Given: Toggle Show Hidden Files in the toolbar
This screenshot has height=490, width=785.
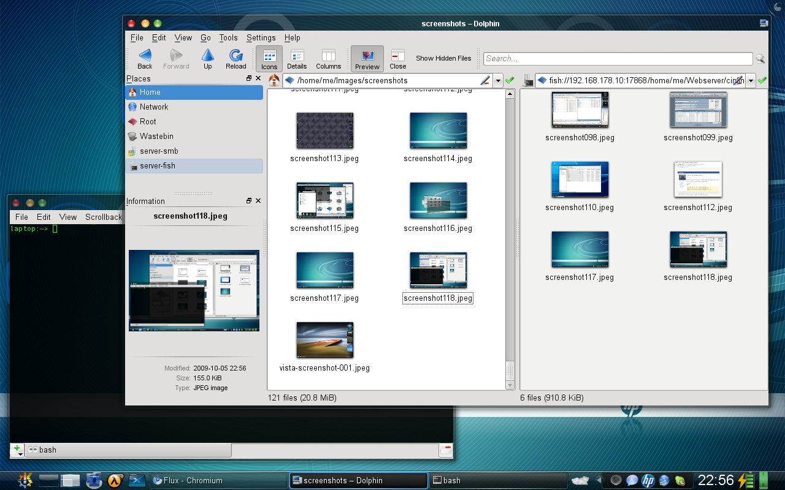Looking at the screenshot, I should tap(443, 58).
